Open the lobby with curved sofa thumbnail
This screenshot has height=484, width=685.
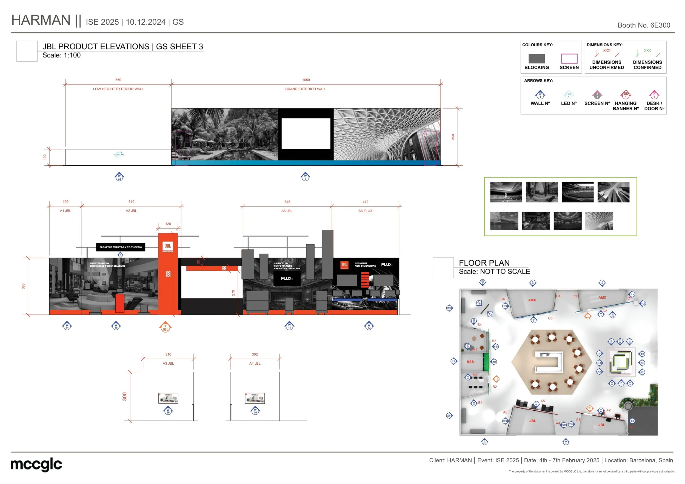tap(542, 192)
